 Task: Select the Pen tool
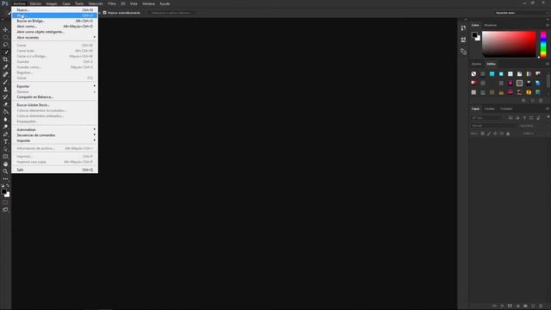(x=5, y=134)
